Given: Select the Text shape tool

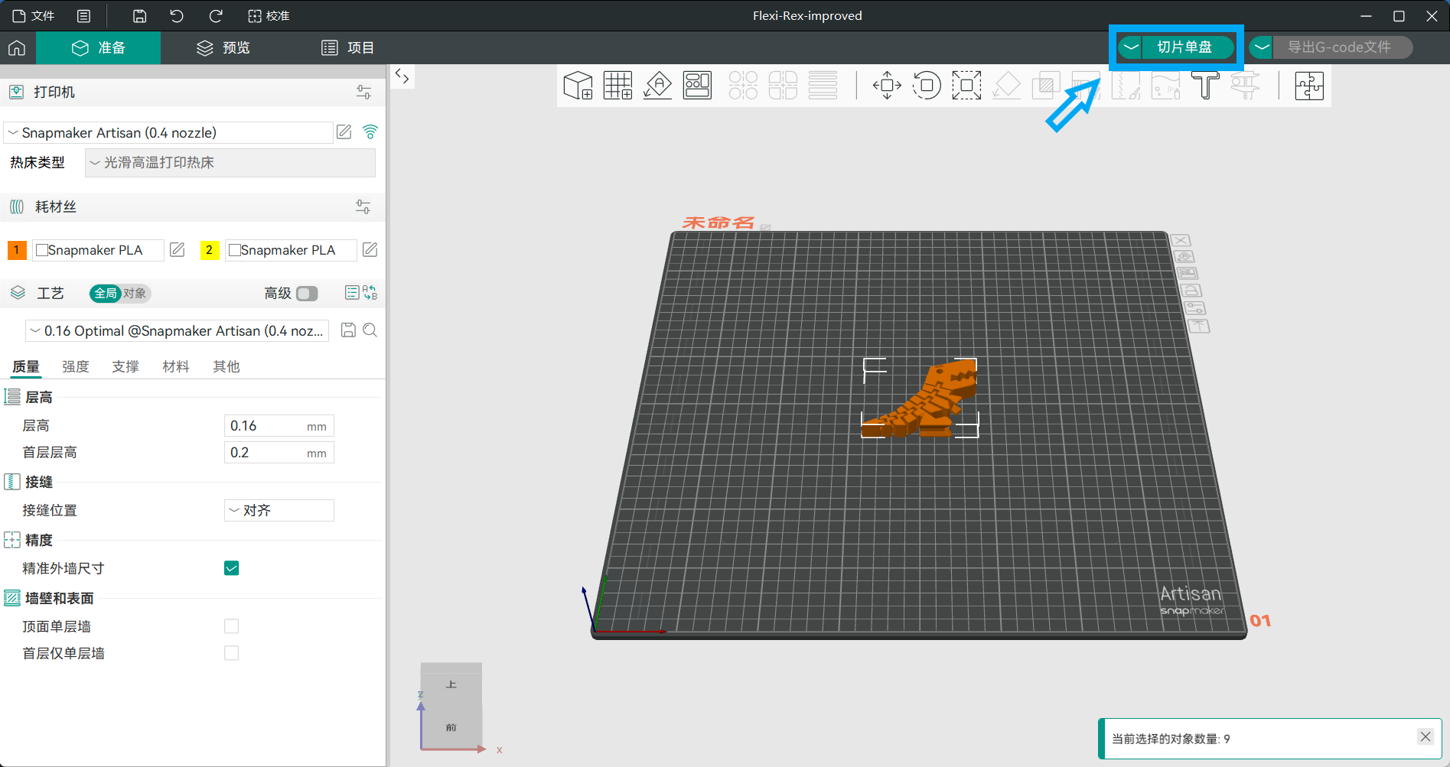Looking at the screenshot, I should pyautogui.click(x=1205, y=86).
